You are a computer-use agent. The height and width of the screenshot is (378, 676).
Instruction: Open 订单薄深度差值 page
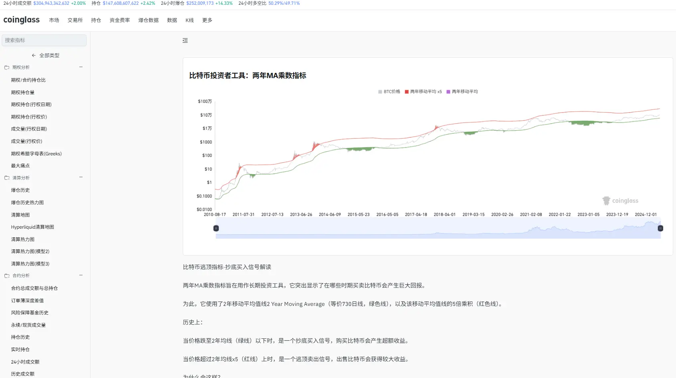tap(27, 301)
